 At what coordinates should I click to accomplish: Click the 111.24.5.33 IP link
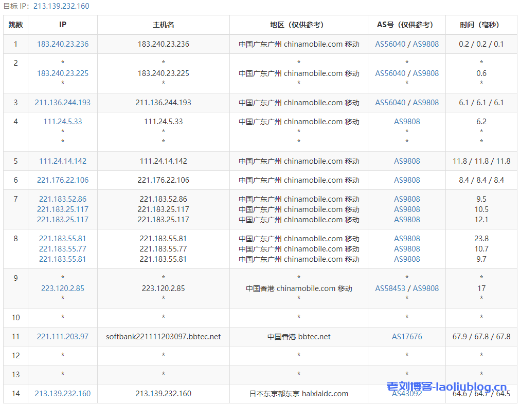(x=63, y=122)
